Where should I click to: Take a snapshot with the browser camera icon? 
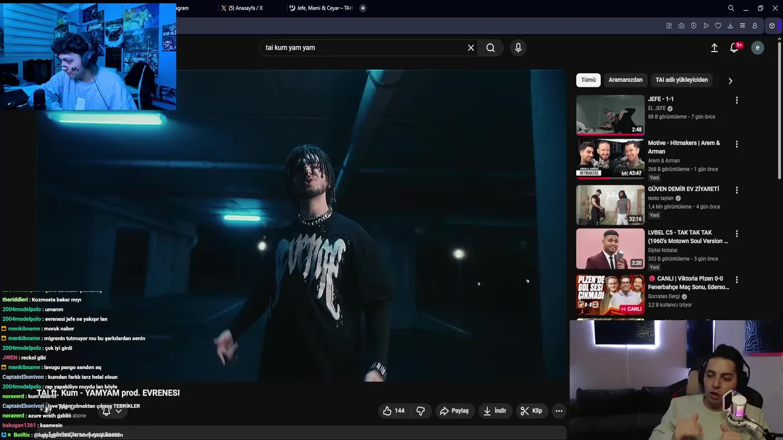pos(681,26)
